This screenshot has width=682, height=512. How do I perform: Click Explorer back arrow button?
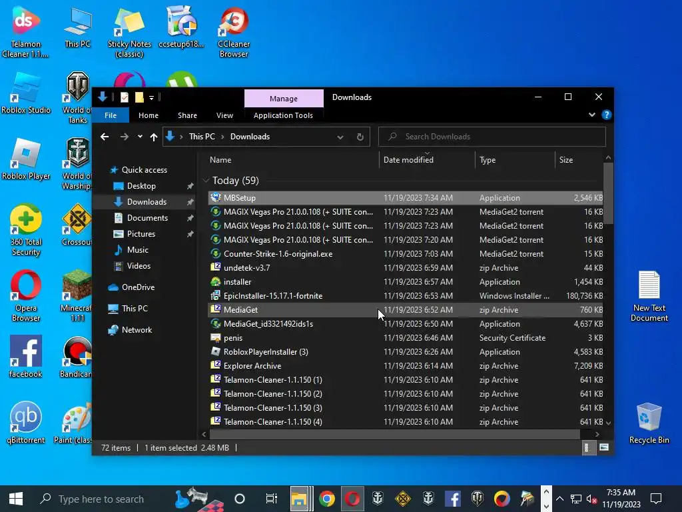pos(105,137)
